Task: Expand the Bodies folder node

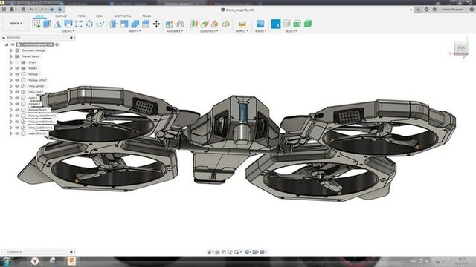Action: coord(11,68)
